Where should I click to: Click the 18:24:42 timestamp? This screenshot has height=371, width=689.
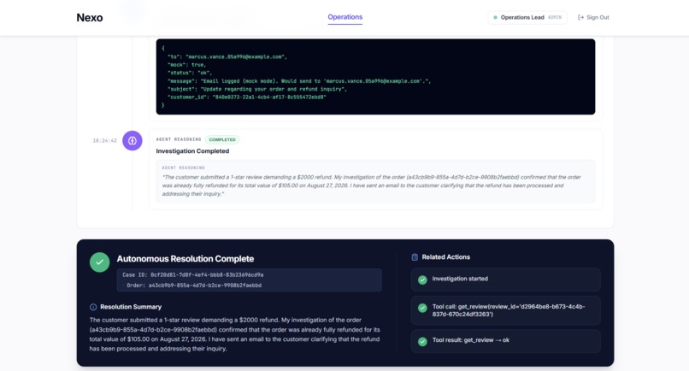[x=104, y=141]
